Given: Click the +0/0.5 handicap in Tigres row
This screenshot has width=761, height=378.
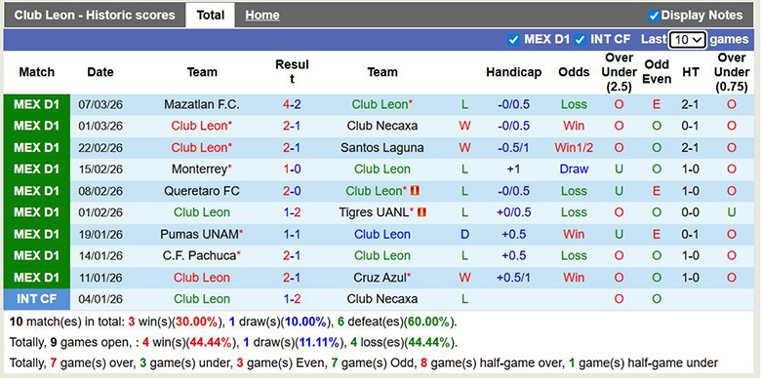Looking at the screenshot, I should tap(513, 212).
